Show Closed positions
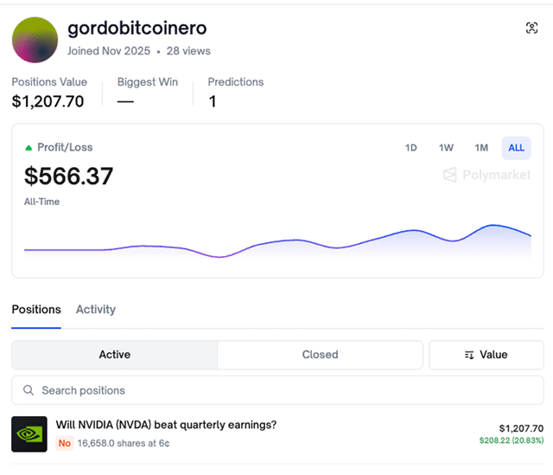 click(320, 355)
